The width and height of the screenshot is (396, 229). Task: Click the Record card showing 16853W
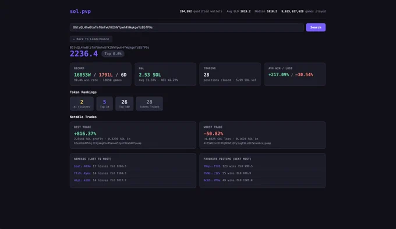[x=101, y=74]
